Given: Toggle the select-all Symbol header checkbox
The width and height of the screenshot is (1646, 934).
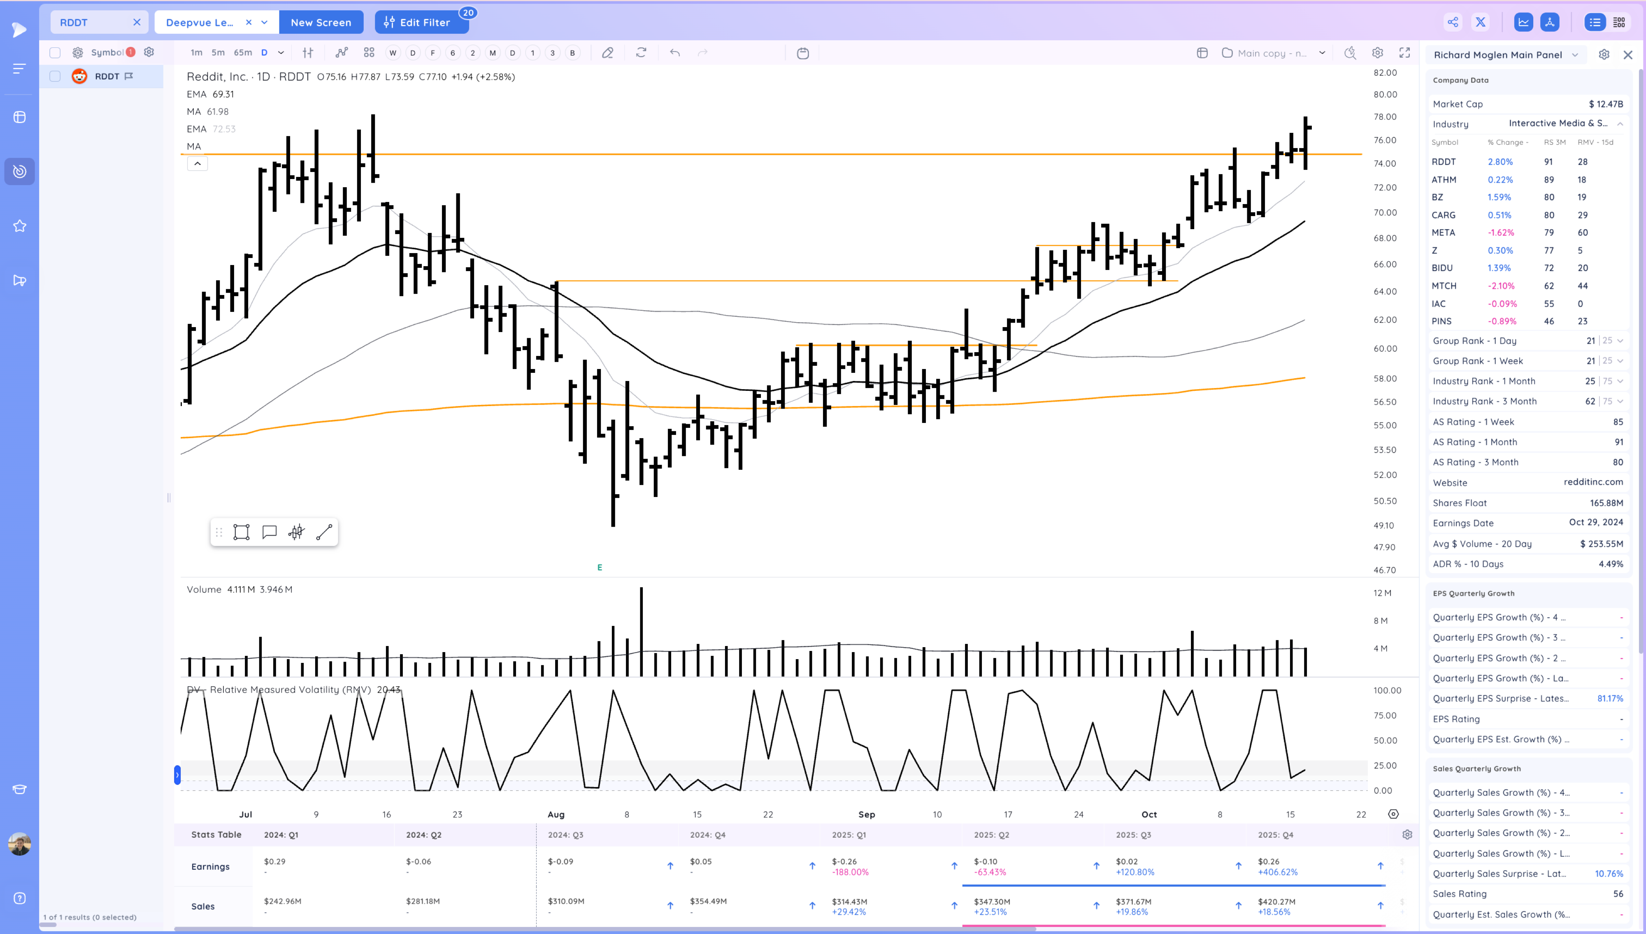Looking at the screenshot, I should 55,53.
